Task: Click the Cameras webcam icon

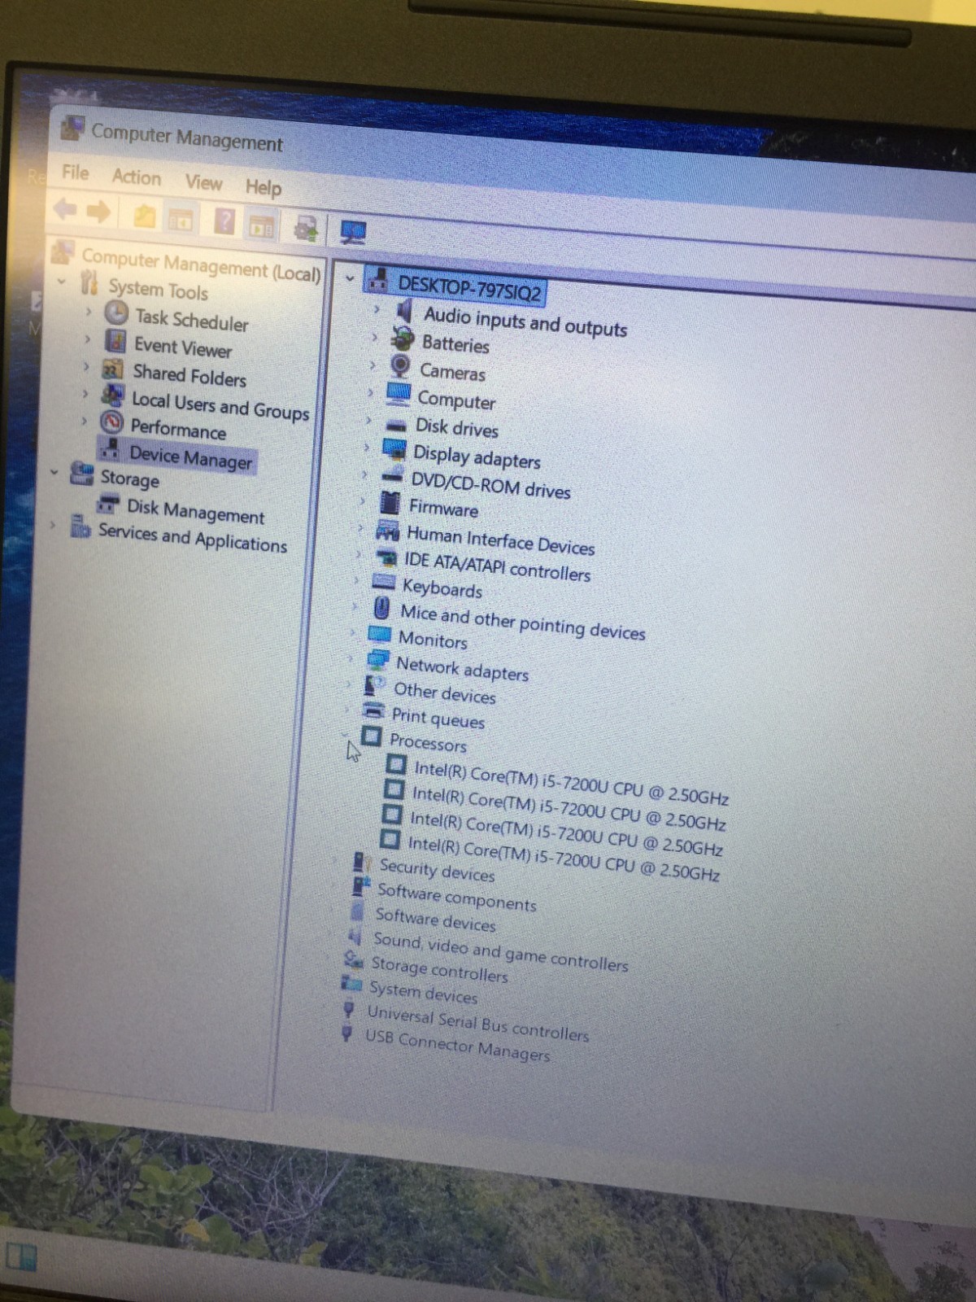Action: click(x=400, y=365)
